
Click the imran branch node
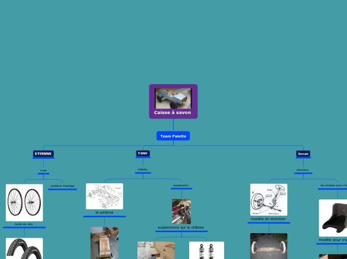(x=303, y=153)
